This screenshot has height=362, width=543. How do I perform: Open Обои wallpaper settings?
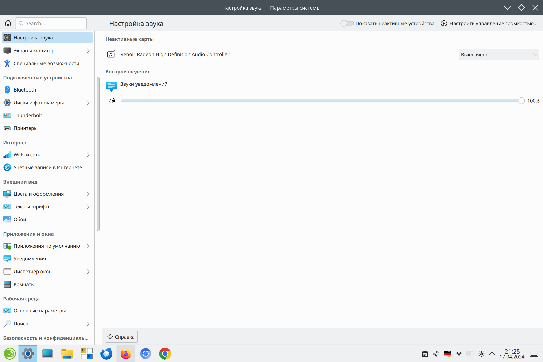(20, 219)
